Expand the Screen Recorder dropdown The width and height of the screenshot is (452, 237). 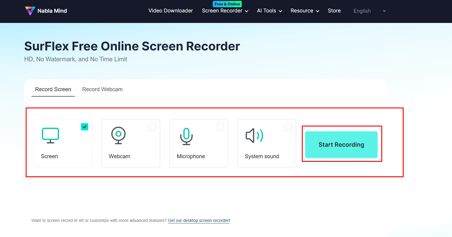pyautogui.click(x=225, y=11)
